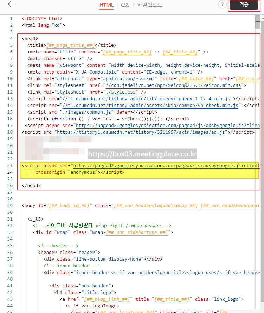Click the ./images/common.js script path
The width and height of the screenshot is (264, 313).
pos(87,112)
